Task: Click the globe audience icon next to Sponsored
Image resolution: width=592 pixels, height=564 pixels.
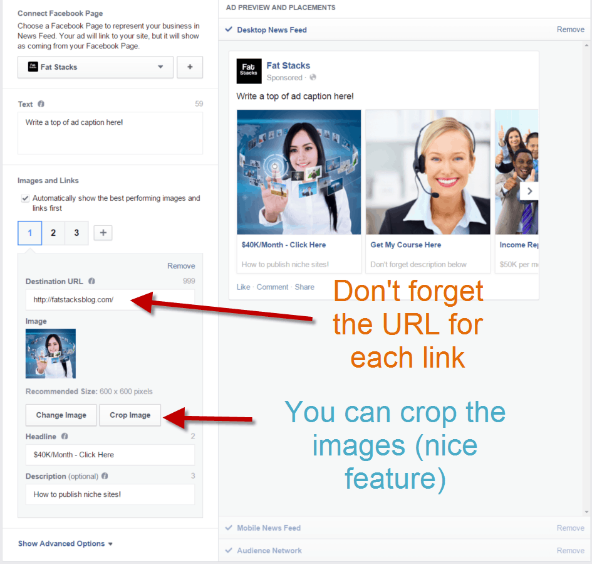Action: click(313, 78)
